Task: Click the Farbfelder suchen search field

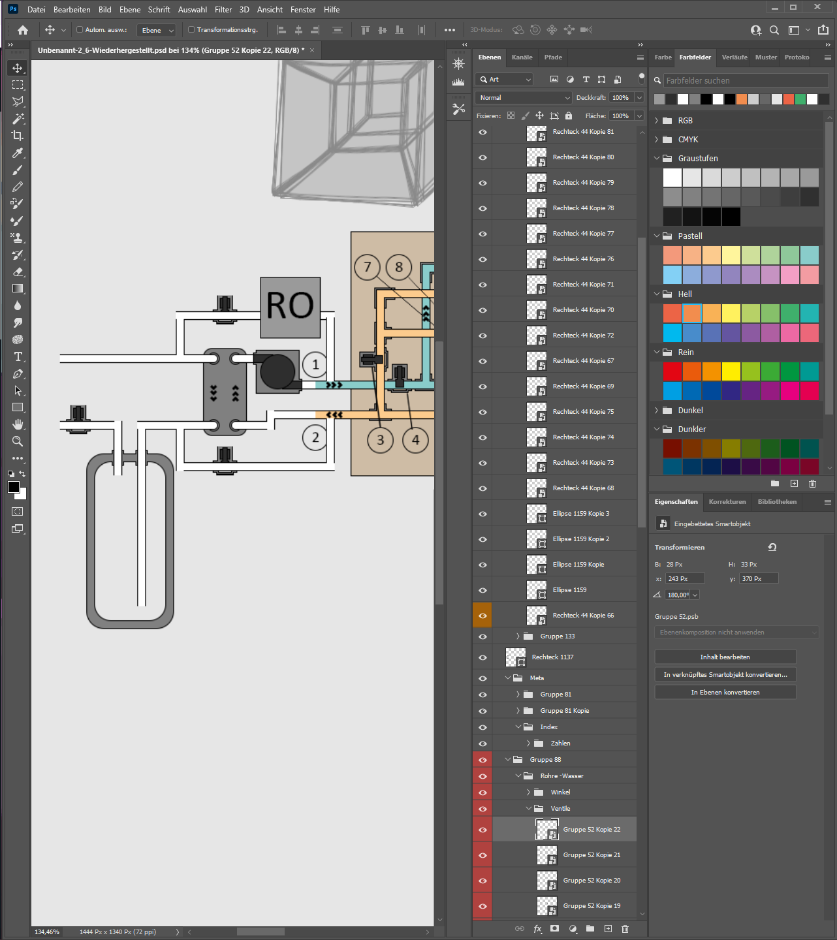Action: [x=746, y=80]
